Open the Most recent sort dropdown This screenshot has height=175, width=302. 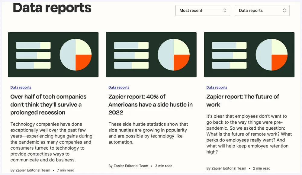pos(203,10)
